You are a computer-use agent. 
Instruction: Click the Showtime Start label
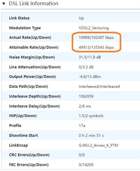(x=23, y=135)
